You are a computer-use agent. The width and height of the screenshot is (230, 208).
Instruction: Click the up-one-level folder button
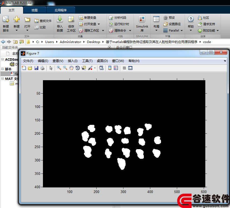click(15, 42)
